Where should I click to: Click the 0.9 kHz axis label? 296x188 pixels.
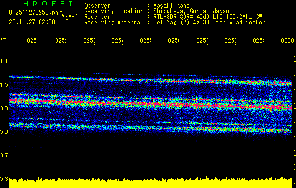(4, 109)
